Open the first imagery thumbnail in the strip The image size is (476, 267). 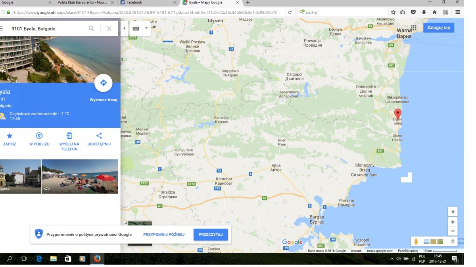pos(426,241)
